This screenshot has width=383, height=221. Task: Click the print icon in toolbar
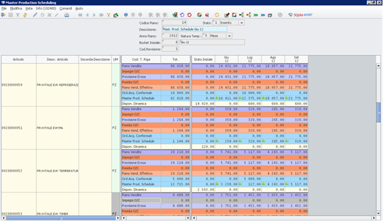click(66, 15)
